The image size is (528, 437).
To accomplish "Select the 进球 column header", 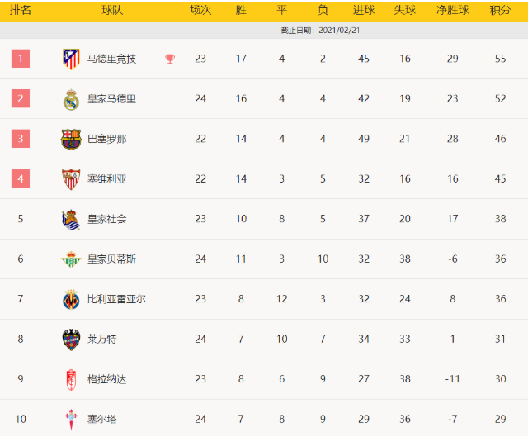I will [x=364, y=11].
